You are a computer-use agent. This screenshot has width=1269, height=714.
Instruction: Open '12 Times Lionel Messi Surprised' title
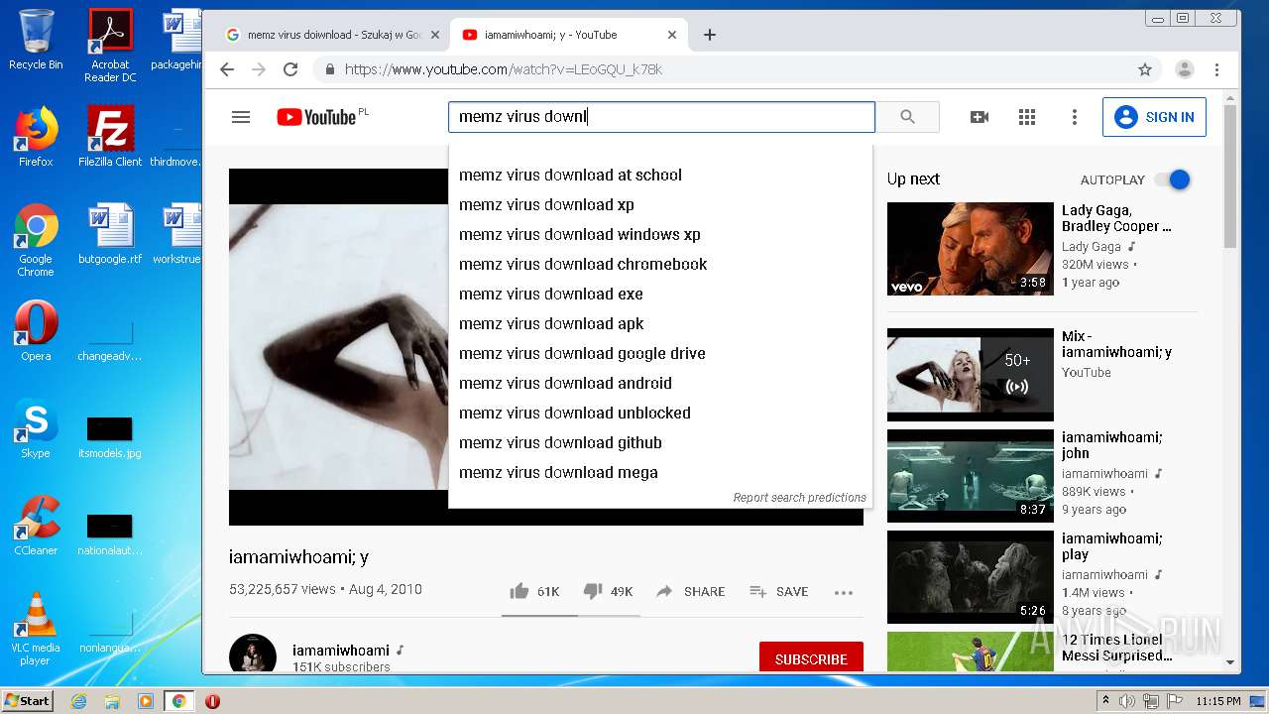(x=1116, y=648)
